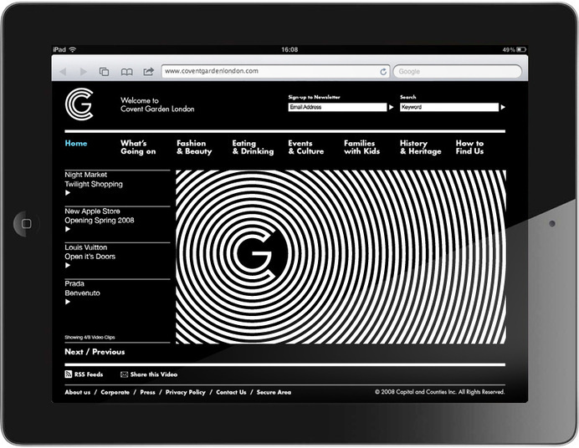Submit keyword search arrow button
579x448 pixels.
click(x=503, y=107)
